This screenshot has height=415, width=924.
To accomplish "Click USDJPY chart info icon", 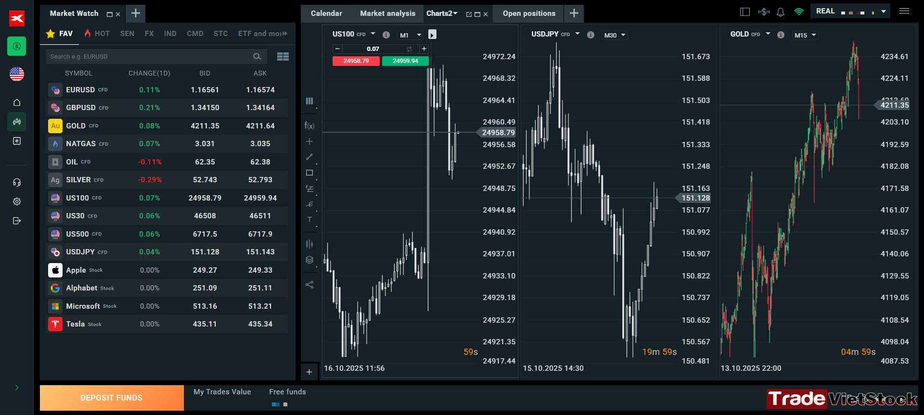I will coord(590,35).
